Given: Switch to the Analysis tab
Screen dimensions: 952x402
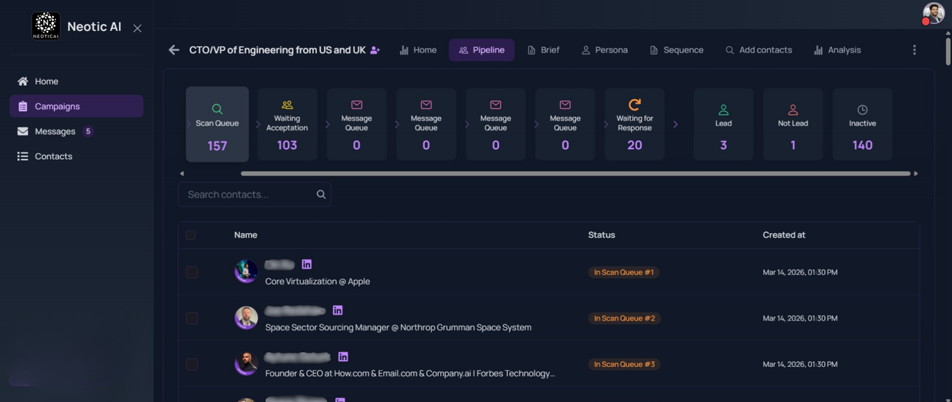Looking at the screenshot, I should [x=837, y=50].
